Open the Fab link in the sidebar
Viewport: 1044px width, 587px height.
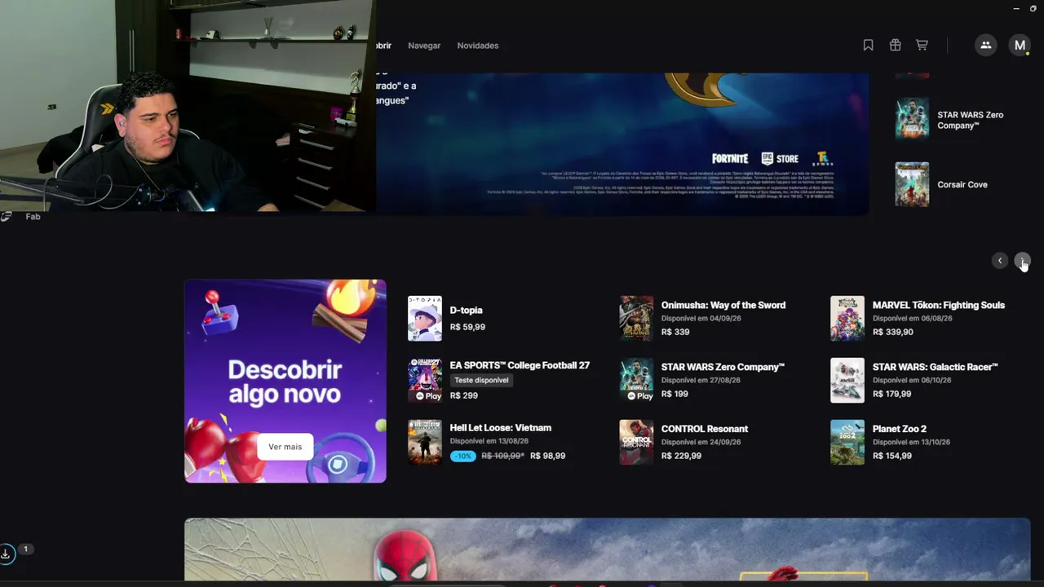click(33, 217)
